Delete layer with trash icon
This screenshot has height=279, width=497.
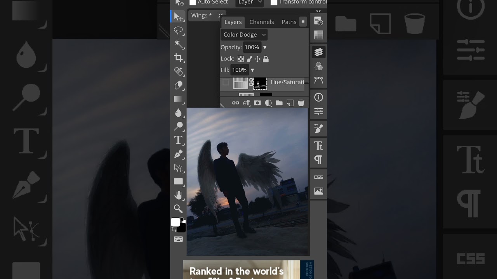pyautogui.click(x=301, y=103)
